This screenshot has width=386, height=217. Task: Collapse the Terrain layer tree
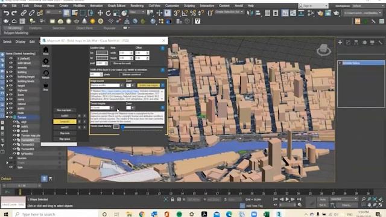tap(7, 117)
